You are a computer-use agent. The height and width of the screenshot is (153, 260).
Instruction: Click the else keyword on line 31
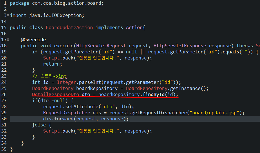(40, 125)
